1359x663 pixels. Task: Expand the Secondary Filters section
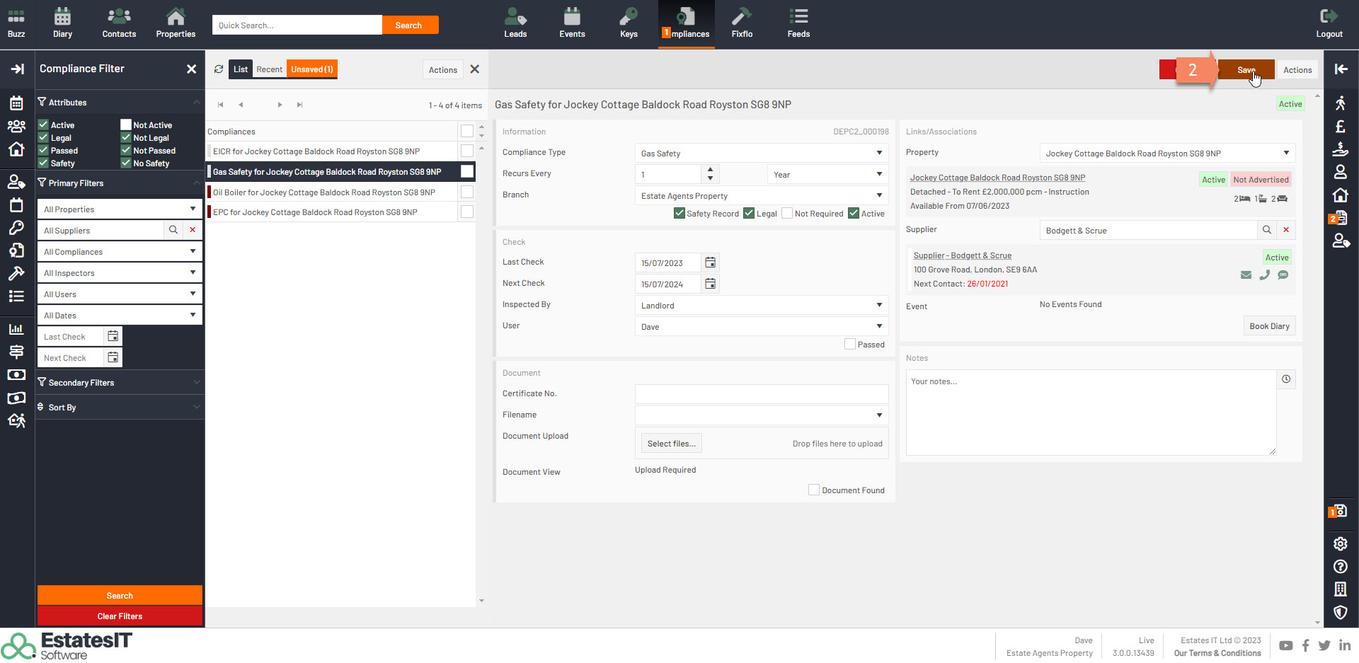(119, 383)
